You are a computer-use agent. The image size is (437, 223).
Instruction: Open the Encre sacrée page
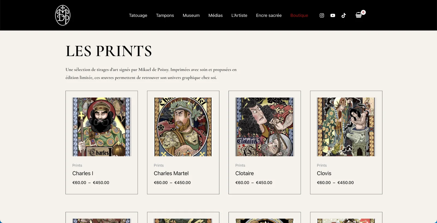point(269,15)
